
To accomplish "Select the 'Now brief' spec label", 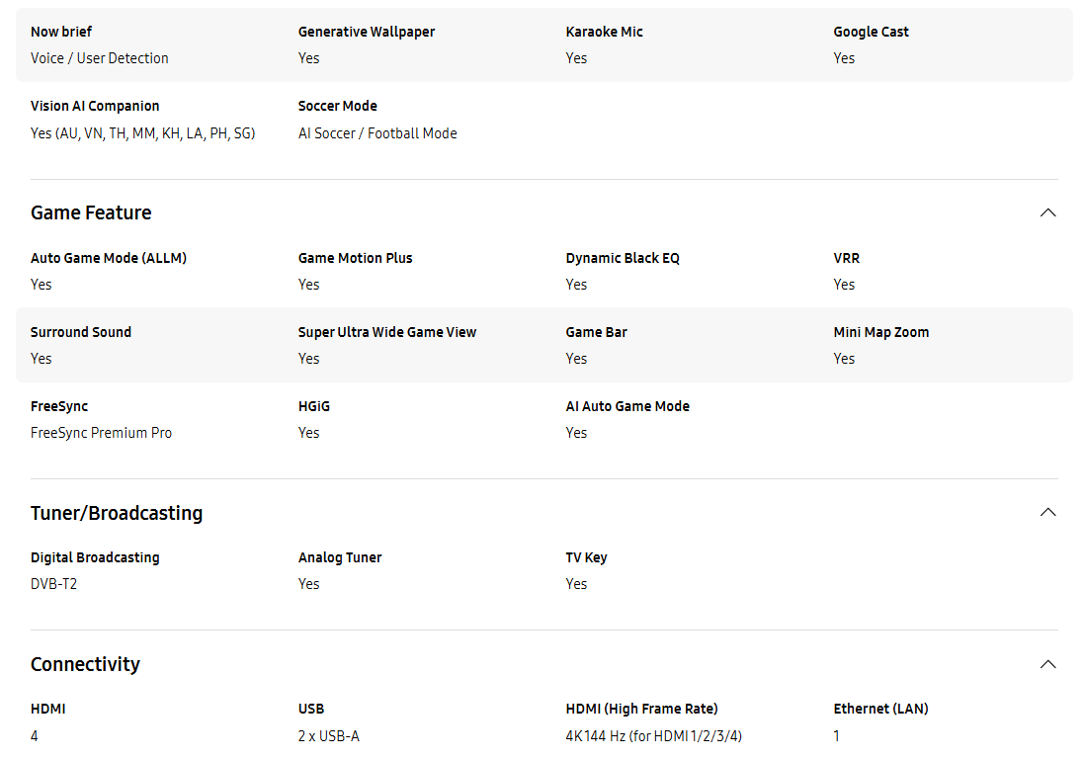I will (x=61, y=32).
